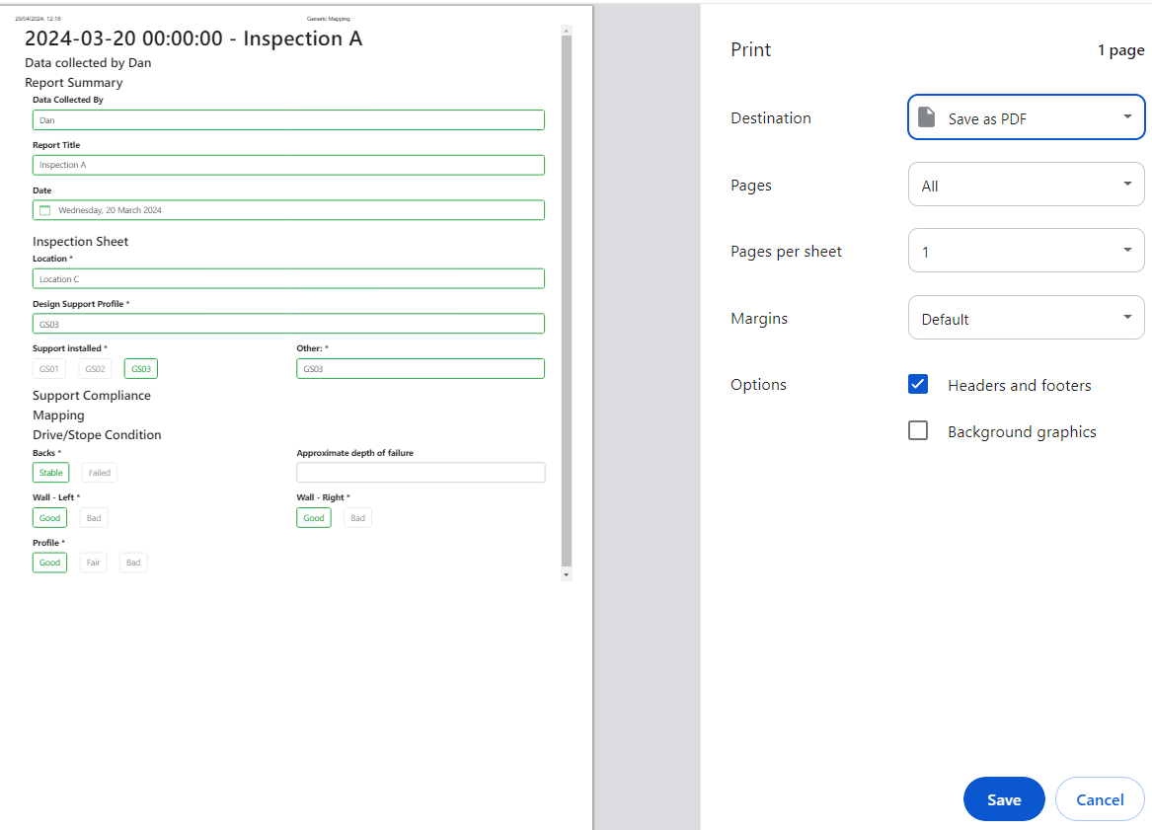1152x830 pixels.
Task: Select Bad for Wall - Left
Action: point(94,518)
